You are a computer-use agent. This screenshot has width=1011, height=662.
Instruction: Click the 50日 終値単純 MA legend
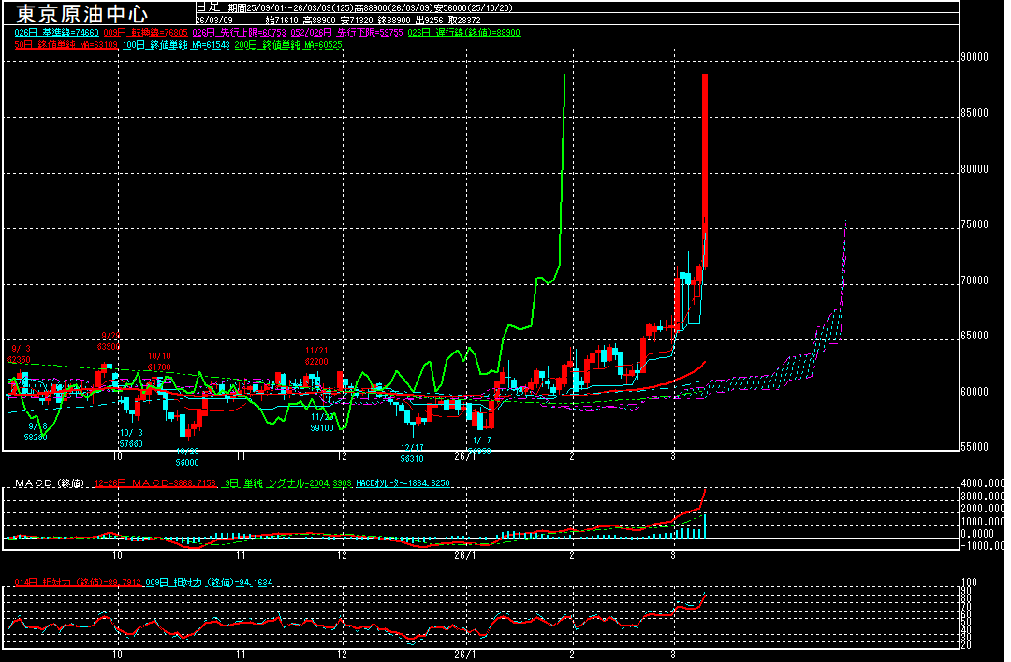point(66,44)
